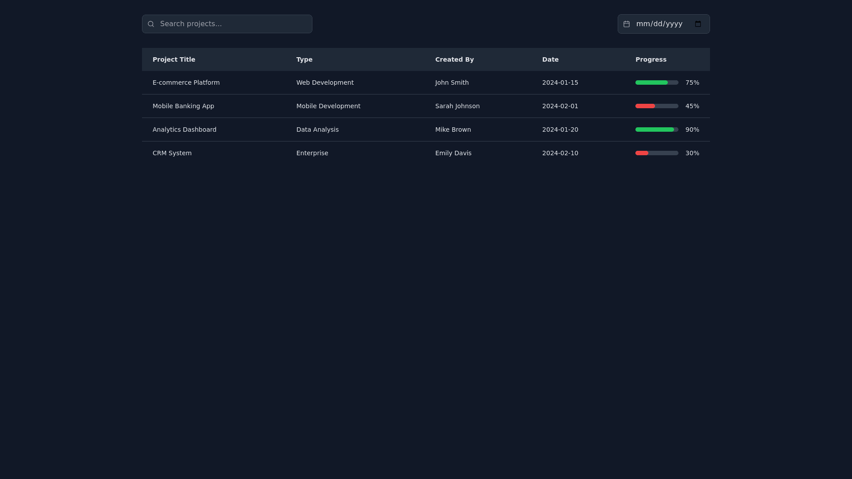
Task: Click the Project Title column header
Action: (174, 59)
